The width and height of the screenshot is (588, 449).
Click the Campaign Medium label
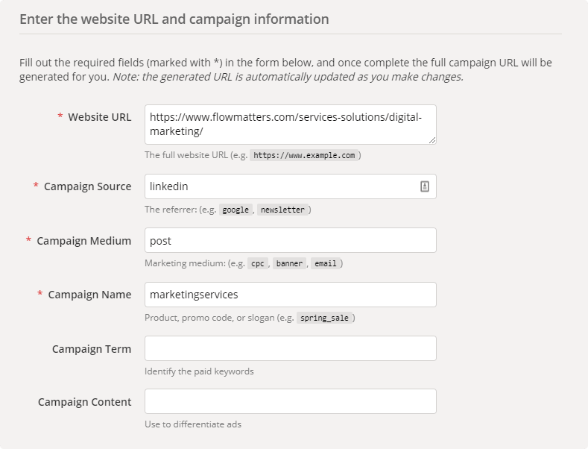pyautogui.click(x=83, y=240)
